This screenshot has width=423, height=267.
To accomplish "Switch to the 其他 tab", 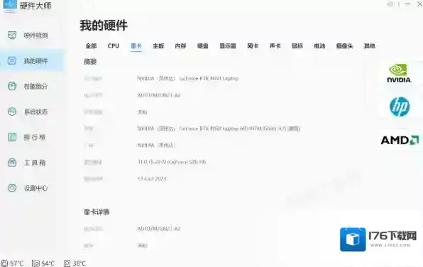I will [370, 46].
